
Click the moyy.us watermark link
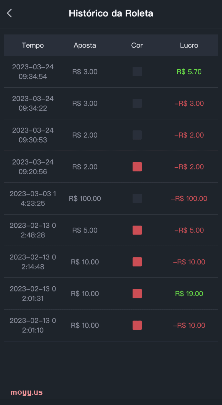tap(27, 393)
